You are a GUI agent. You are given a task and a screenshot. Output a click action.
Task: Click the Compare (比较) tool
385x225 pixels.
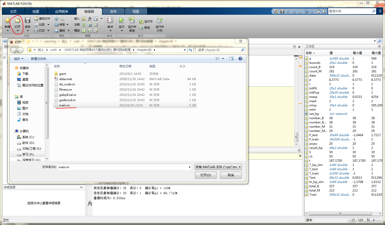pyautogui.click(x=40, y=25)
